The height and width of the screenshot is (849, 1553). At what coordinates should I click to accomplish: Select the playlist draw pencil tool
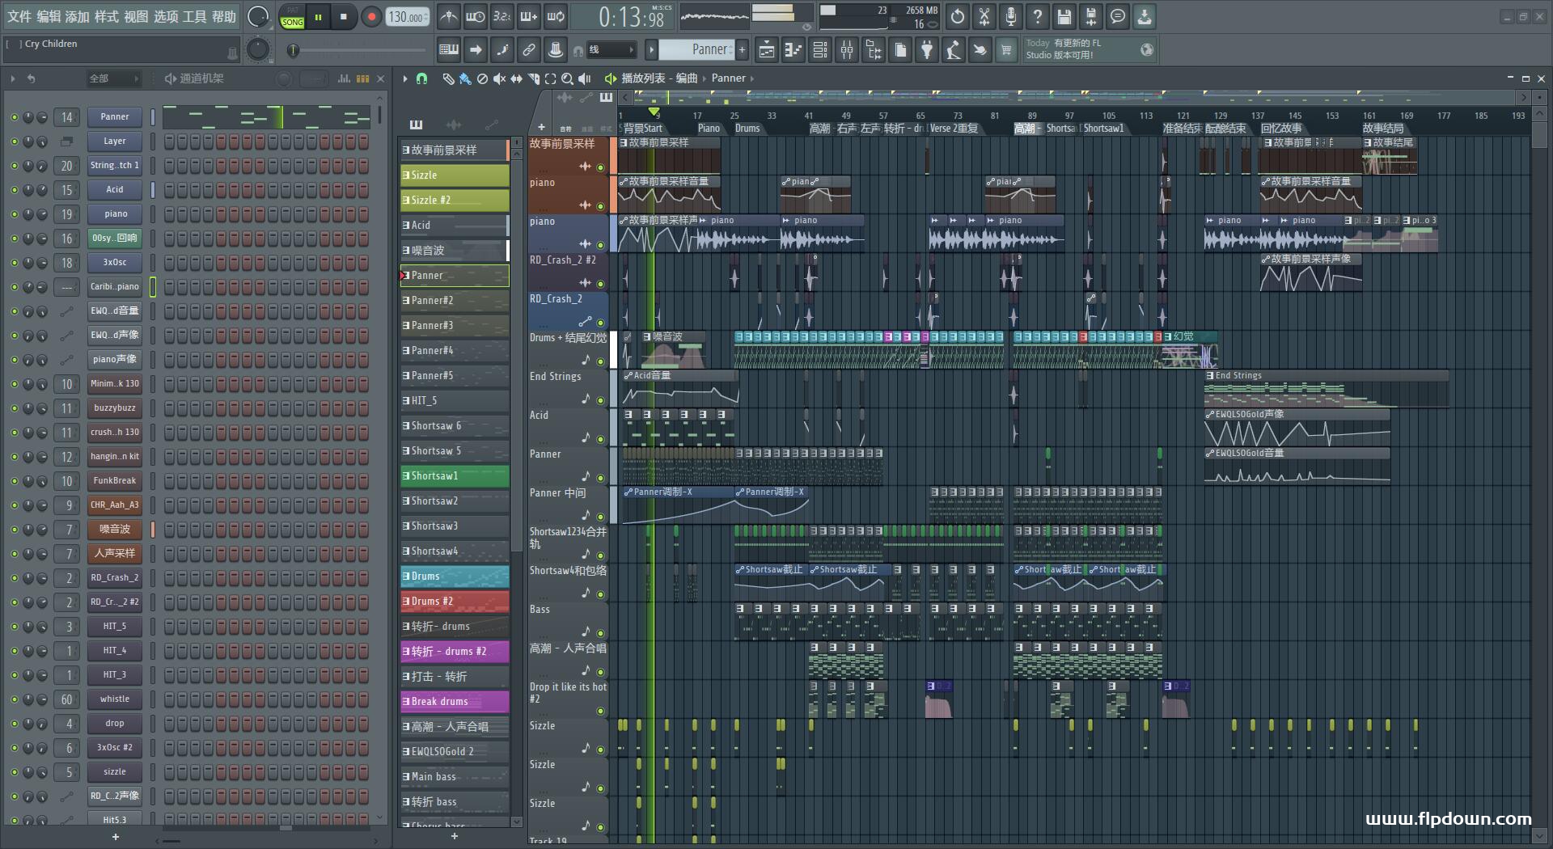coord(448,78)
